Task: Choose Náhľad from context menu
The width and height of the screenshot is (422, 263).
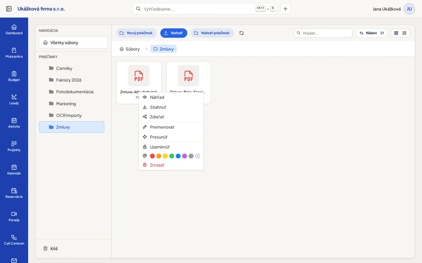Action: tap(171, 97)
